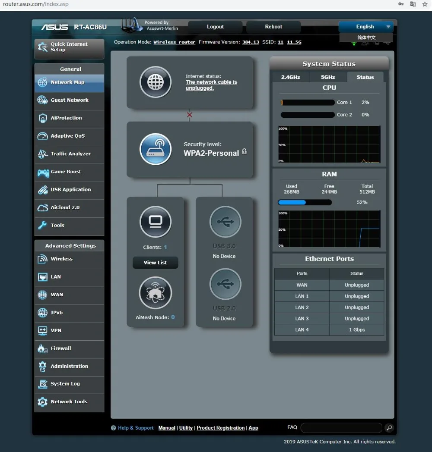Screen dimensions: 432x452
Task: Click the System Log notepad icon
Action: (x=43, y=384)
